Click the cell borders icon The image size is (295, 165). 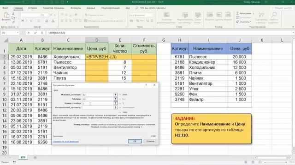click(x=38, y=21)
